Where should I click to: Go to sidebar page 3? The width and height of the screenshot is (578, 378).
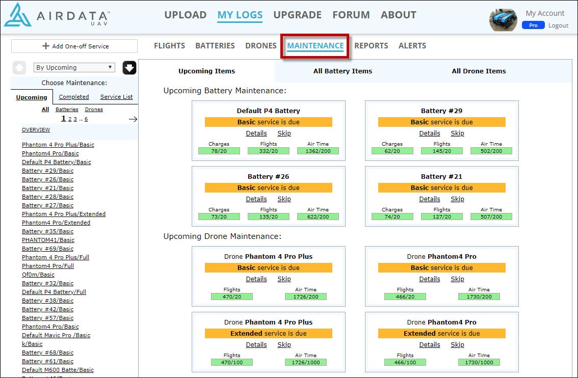tap(75, 119)
